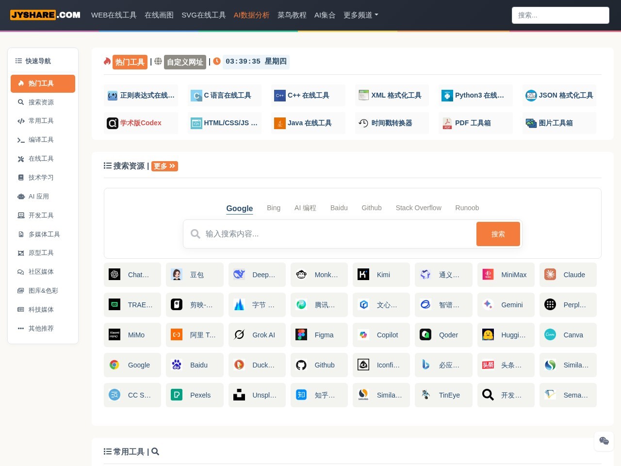Select 搜索资源 in the sidebar
The image size is (621, 466).
coord(43,102)
